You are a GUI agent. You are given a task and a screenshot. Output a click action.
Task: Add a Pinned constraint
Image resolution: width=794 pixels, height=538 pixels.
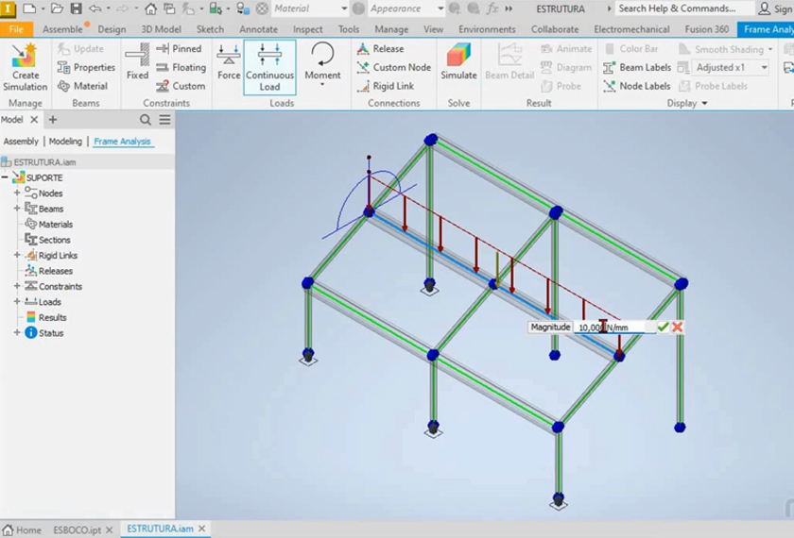coord(178,49)
